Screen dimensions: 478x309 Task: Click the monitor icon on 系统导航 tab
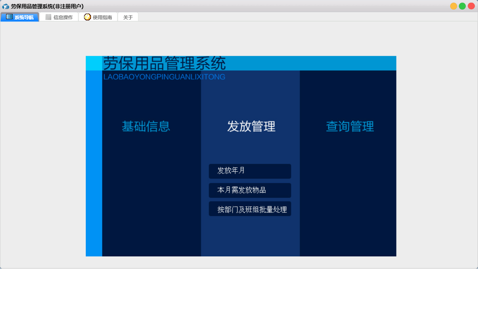(10, 17)
